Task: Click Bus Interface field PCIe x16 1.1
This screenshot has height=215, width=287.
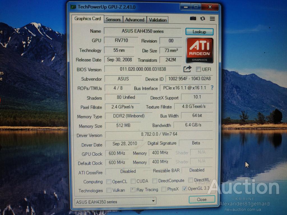Action: [x=184, y=88]
